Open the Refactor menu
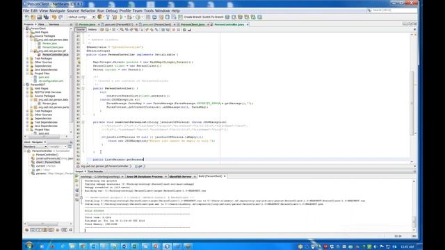Image resolution: width=445 pixels, height=250 pixels. 88,11
